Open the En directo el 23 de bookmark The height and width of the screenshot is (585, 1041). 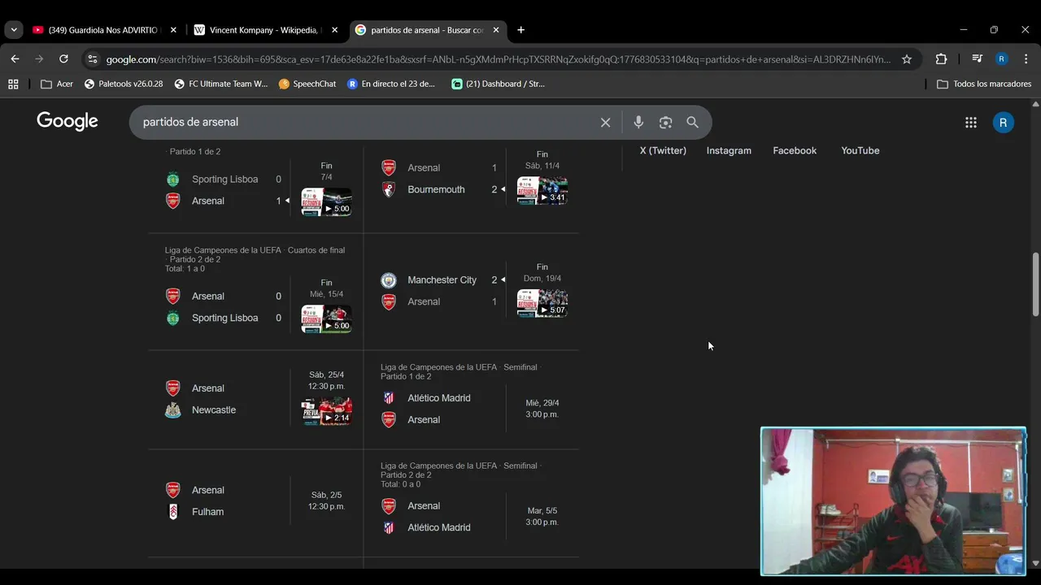(392, 84)
